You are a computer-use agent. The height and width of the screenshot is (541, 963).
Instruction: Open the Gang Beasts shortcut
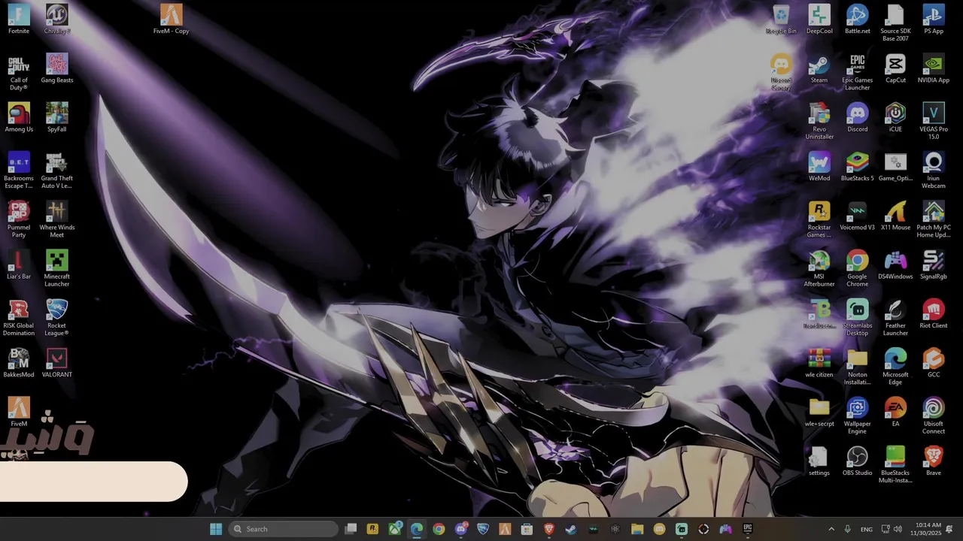[57, 68]
